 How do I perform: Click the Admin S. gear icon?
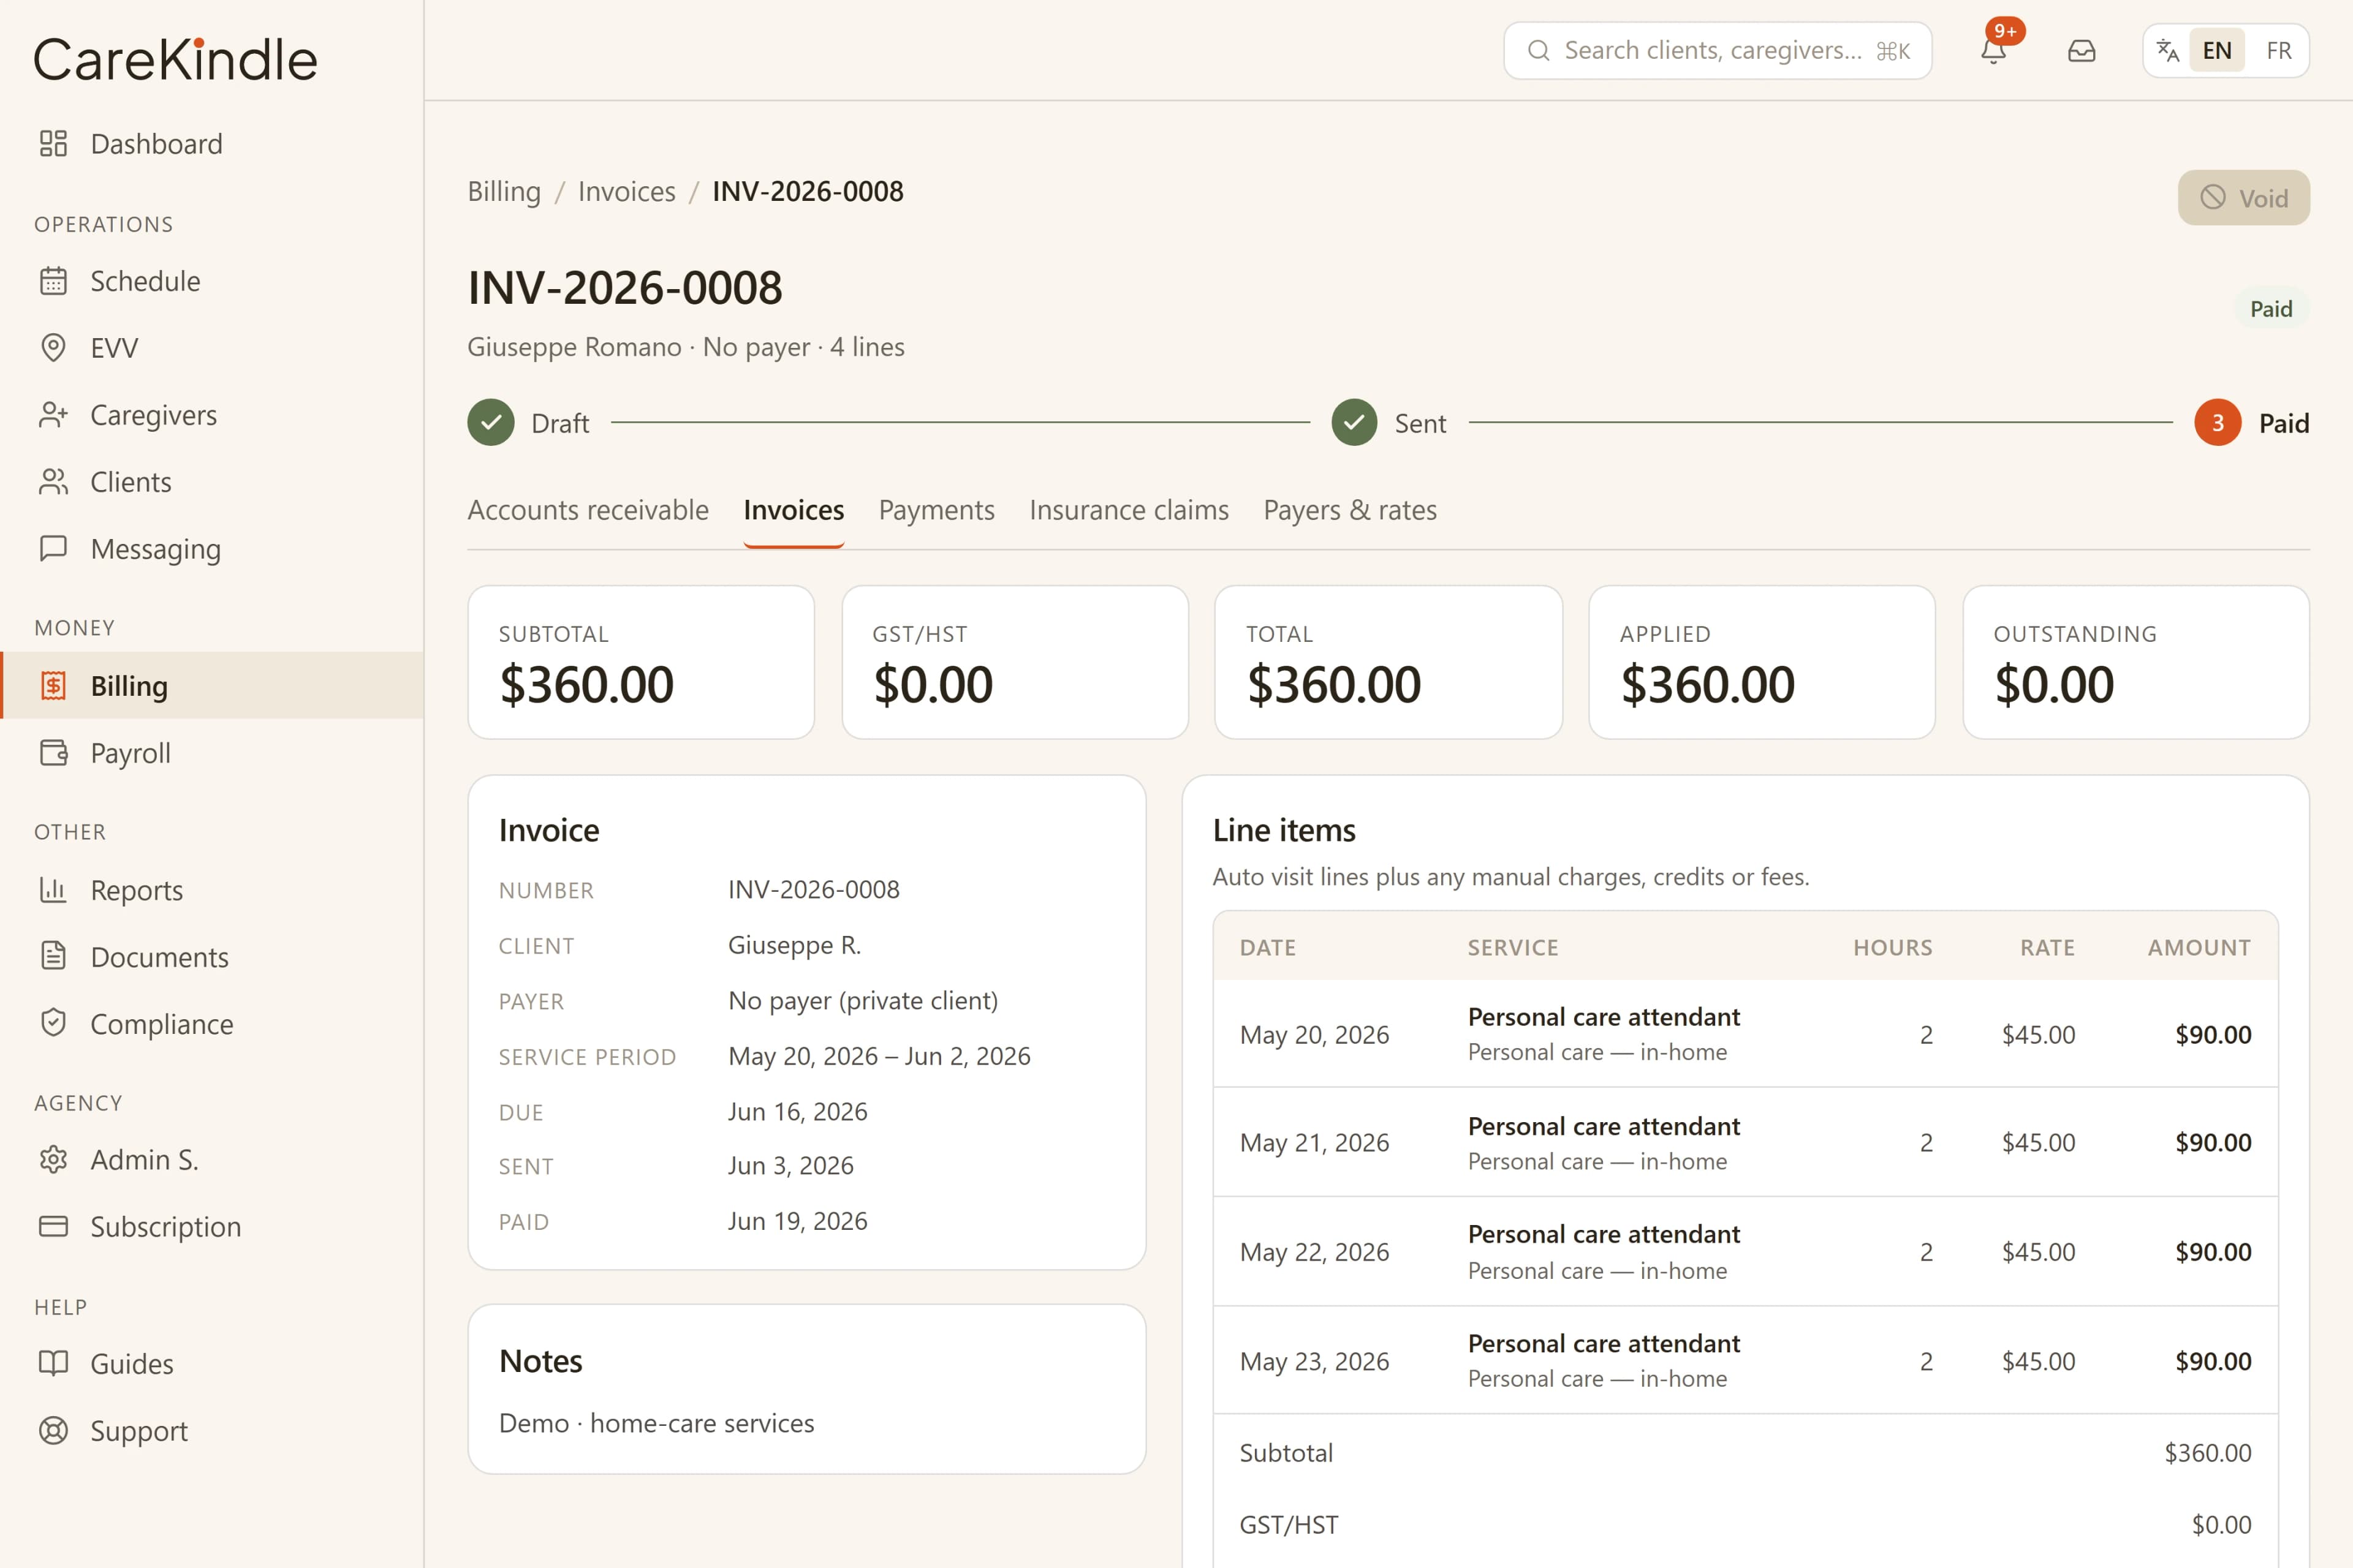tap(53, 1160)
